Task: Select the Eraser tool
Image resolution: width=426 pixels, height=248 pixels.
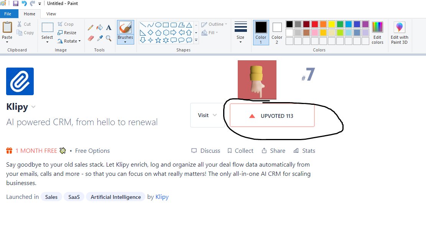Action: click(91, 38)
